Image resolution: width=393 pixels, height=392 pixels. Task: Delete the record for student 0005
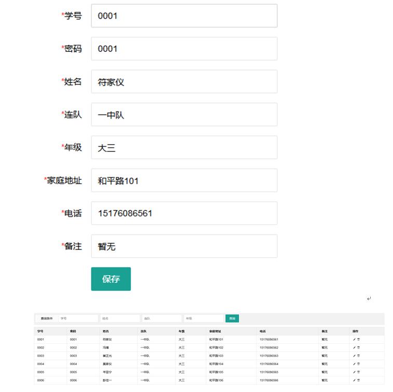359,372
